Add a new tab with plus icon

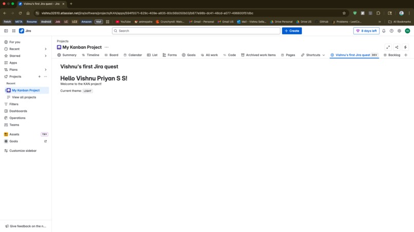tap(406, 55)
